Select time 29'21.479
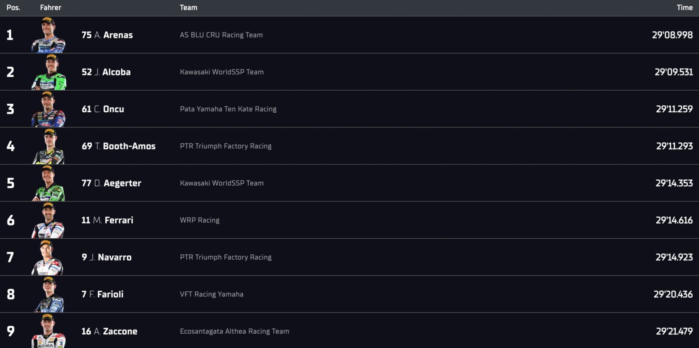 click(x=674, y=331)
